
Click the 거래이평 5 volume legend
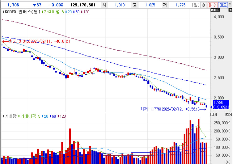point(29,116)
